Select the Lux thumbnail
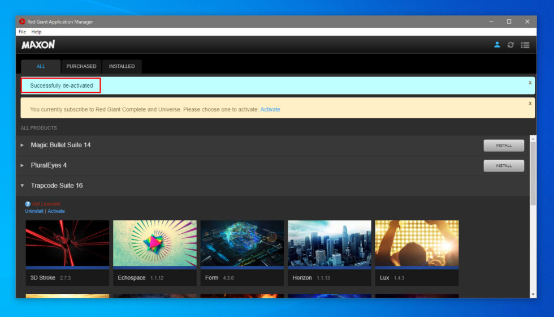 (417, 243)
